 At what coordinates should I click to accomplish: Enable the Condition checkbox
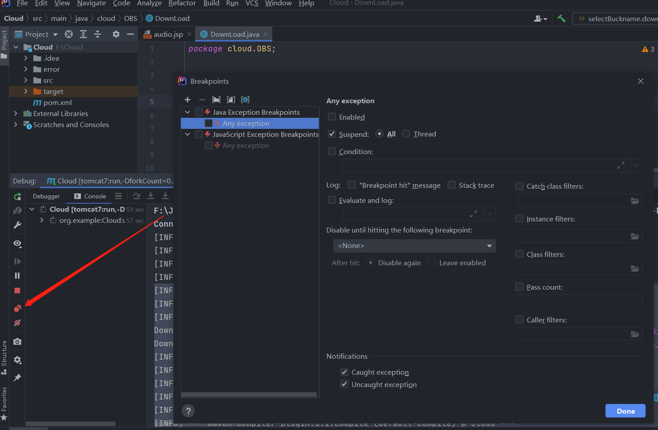(x=332, y=151)
